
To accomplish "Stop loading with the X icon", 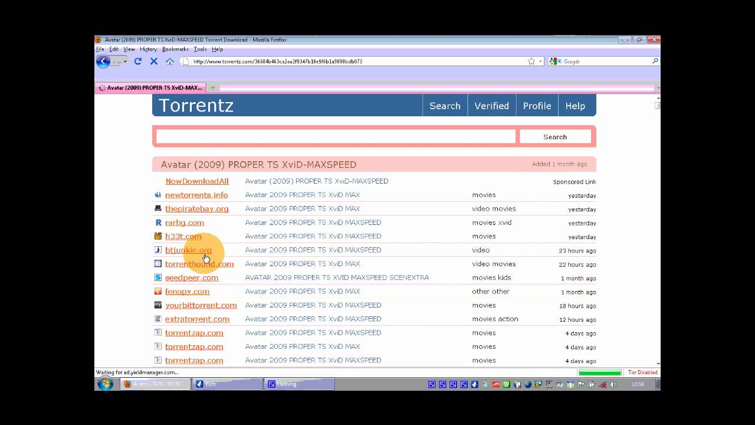I will [154, 61].
